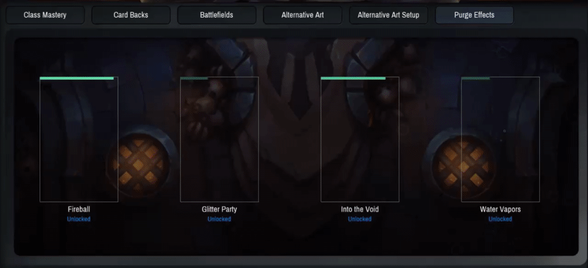Click Unlocked status under Into the Void
The width and height of the screenshot is (588, 268).
pos(360,219)
